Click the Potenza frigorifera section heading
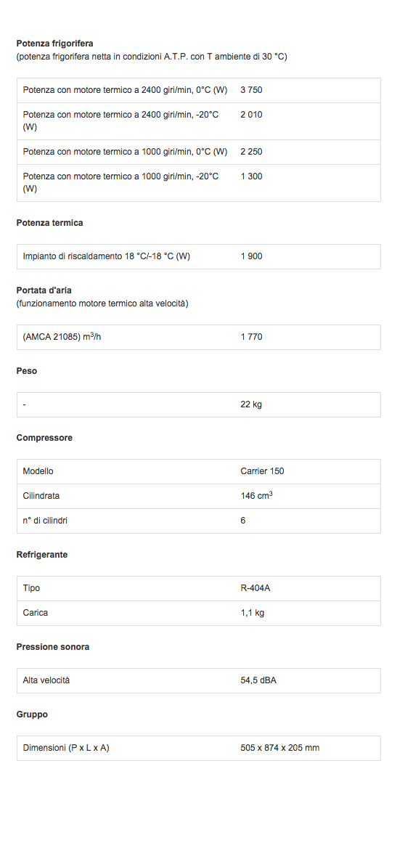 (54, 44)
